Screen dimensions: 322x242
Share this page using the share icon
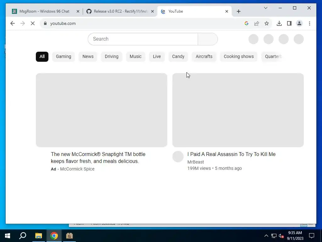tap(257, 23)
